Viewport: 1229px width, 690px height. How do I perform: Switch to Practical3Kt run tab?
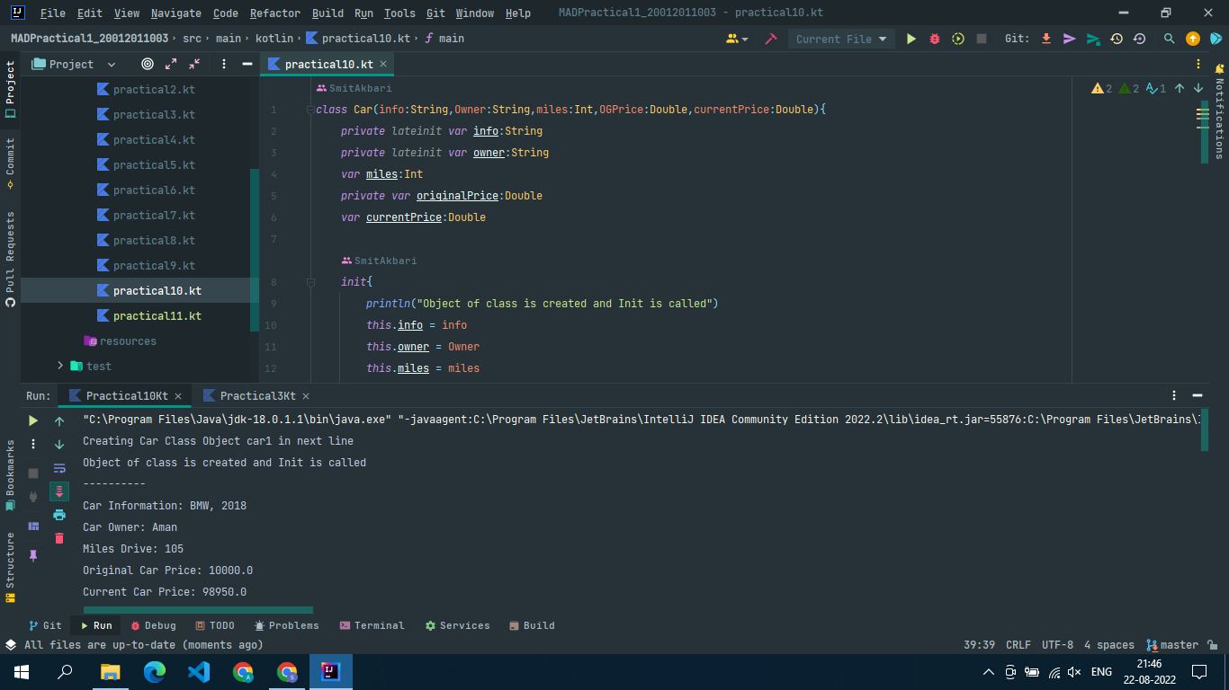[257, 395]
